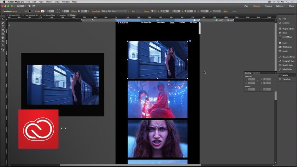The image size is (297, 167).
Task: Show the Swatches panel
Action: click(x=286, y=23)
